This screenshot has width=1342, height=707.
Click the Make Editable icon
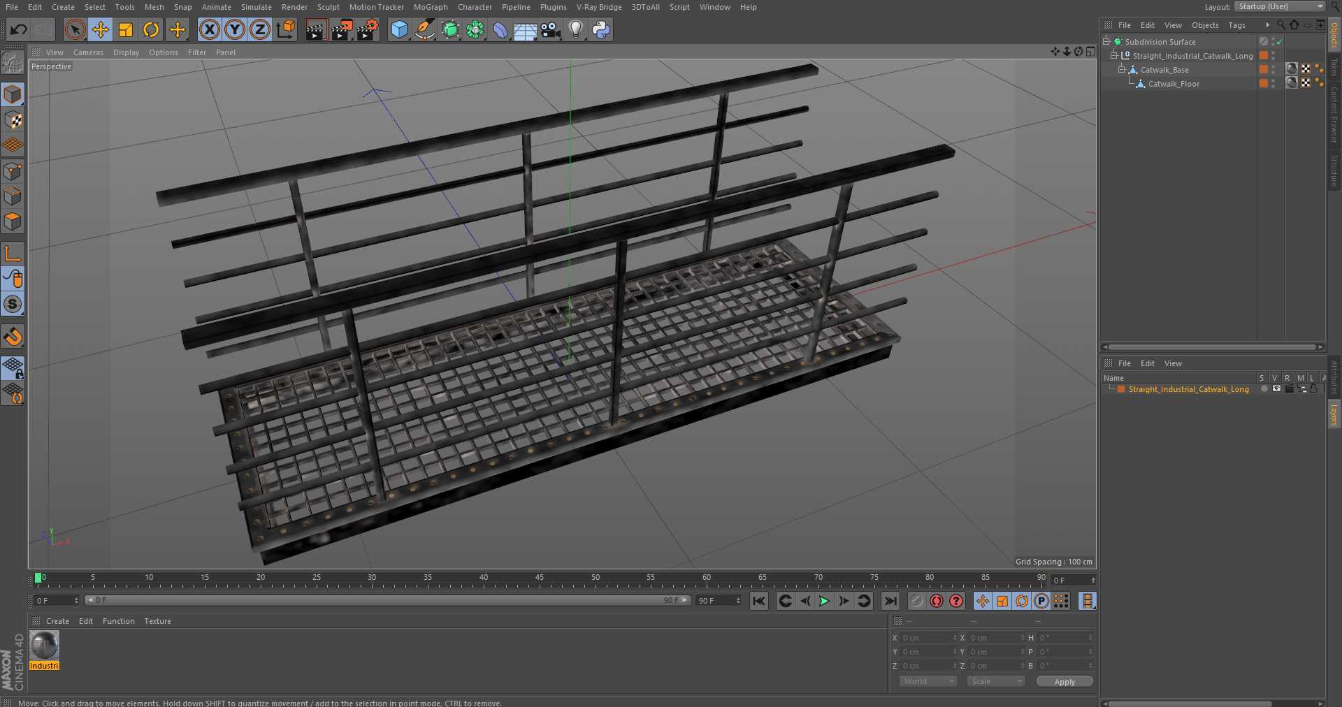[x=13, y=63]
